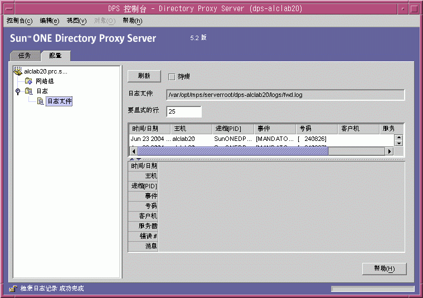Click the 240826] number cell

(x=317, y=139)
